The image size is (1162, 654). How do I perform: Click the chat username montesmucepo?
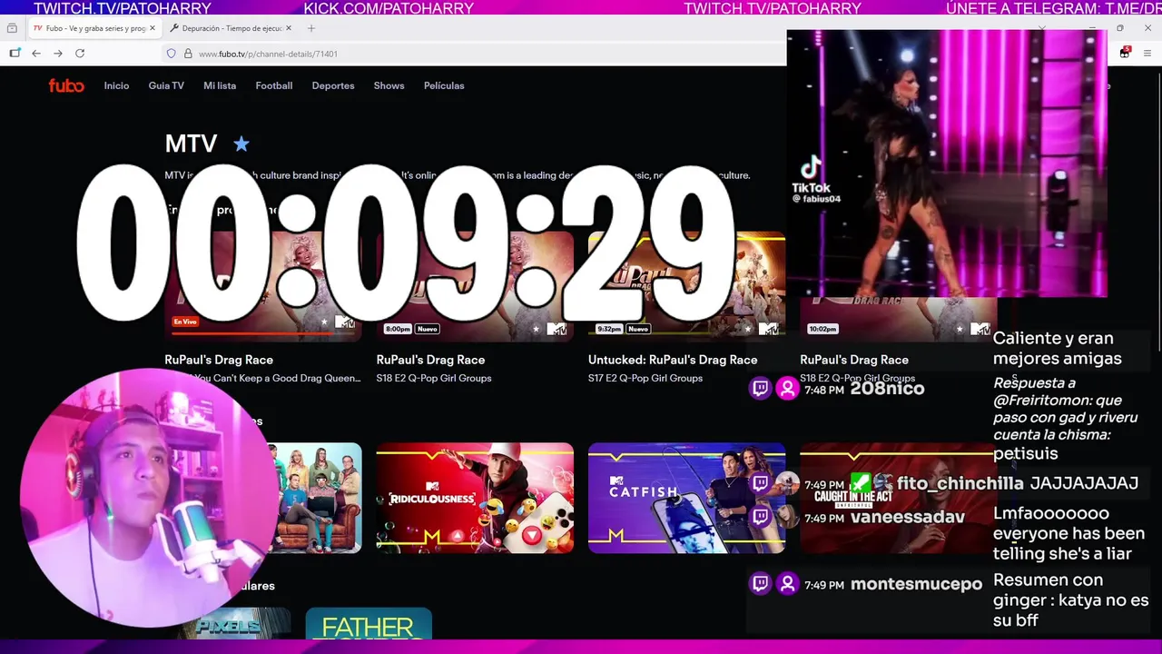[916, 584]
